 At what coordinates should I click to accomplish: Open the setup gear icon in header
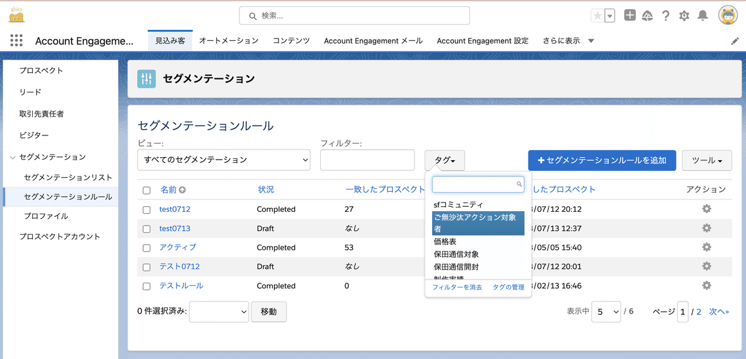(x=684, y=16)
